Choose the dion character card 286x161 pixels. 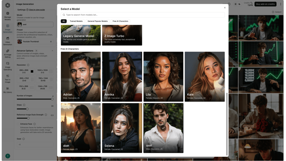click(x=81, y=128)
